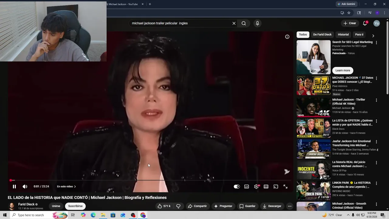Image resolution: width=389 pixels, height=219 pixels.
Task: Open File Explorer from the taskbar
Action: 103,215
